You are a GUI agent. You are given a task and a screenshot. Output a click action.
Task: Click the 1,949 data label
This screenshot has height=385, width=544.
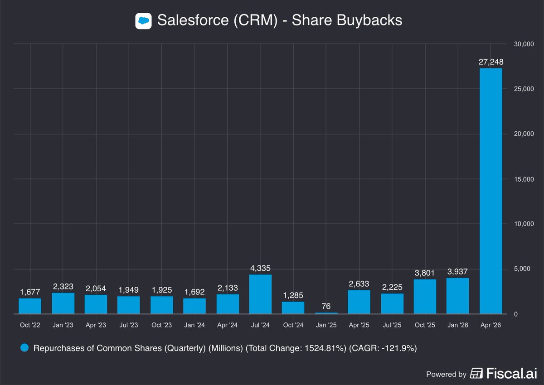tap(129, 289)
